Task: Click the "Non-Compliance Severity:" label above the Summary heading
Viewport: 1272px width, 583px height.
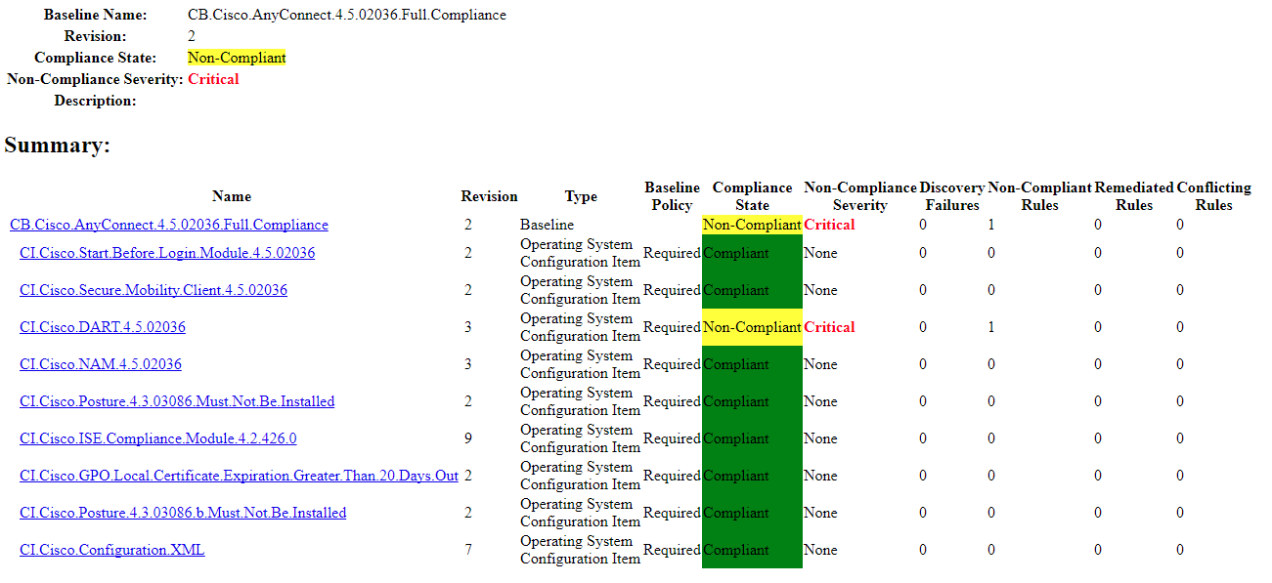Action: pos(95,79)
